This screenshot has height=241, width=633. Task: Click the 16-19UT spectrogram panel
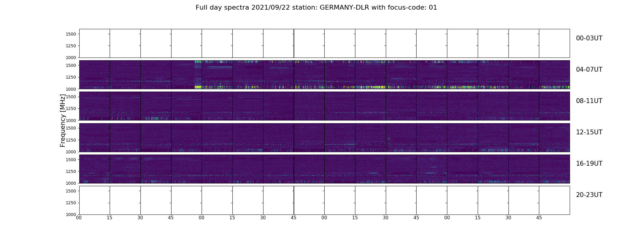click(324, 169)
